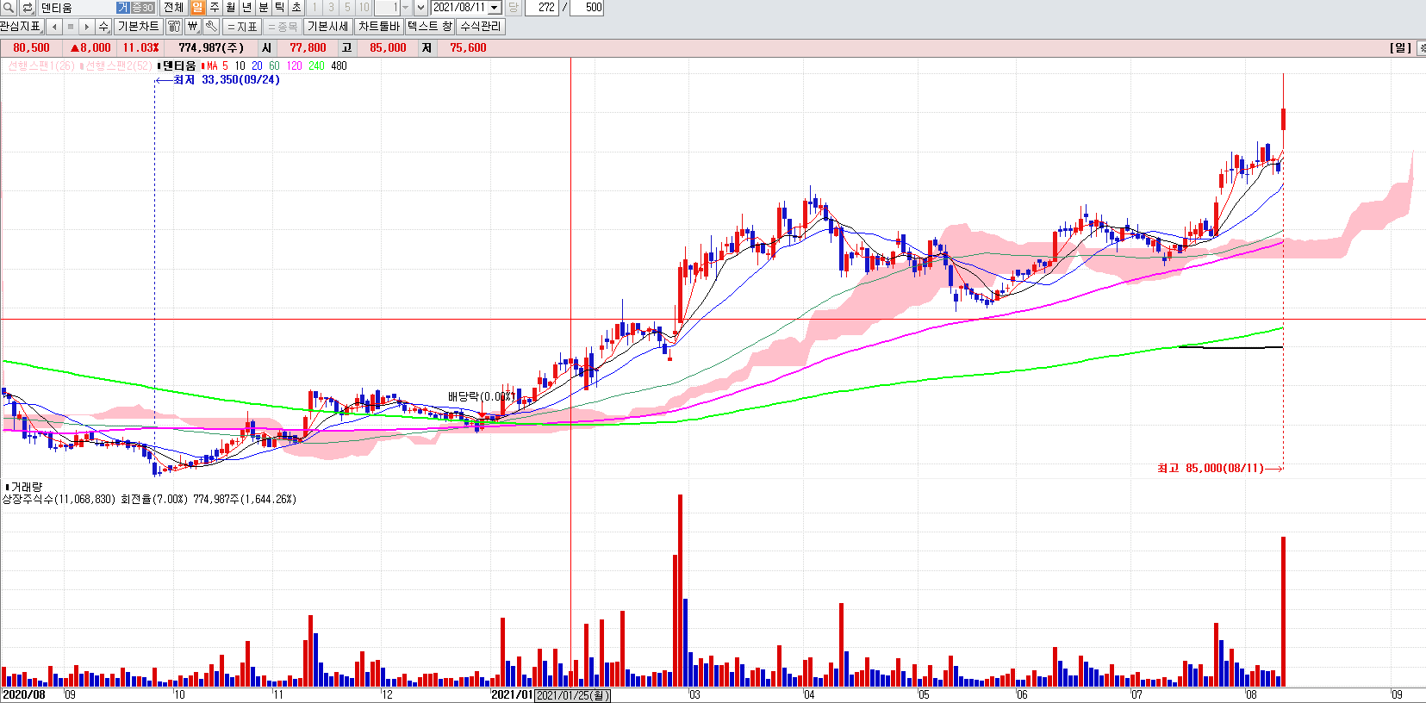Switch to tick 틱 chart period
Viewport: 1426px width, 703px height.
280,8
